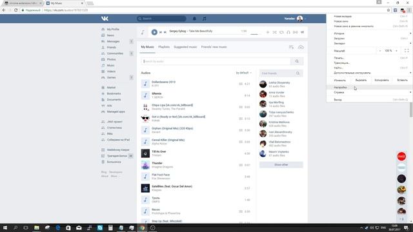Image resolution: width=413 pixels, height=232 pixels.
Task: Play the current track in player
Action: (x=154, y=32)
